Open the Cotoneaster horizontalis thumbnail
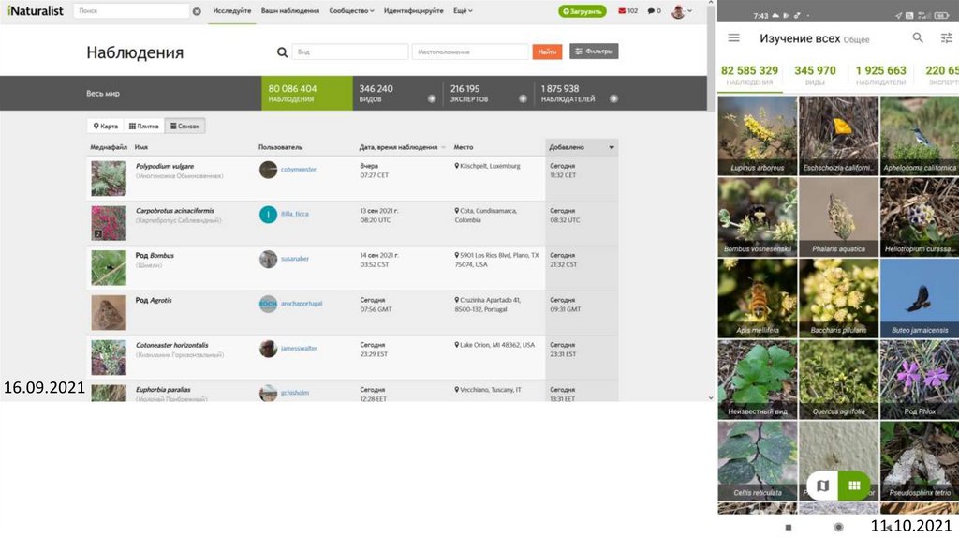Viewport: 959px width, 538px height. (x=109, y=357)
